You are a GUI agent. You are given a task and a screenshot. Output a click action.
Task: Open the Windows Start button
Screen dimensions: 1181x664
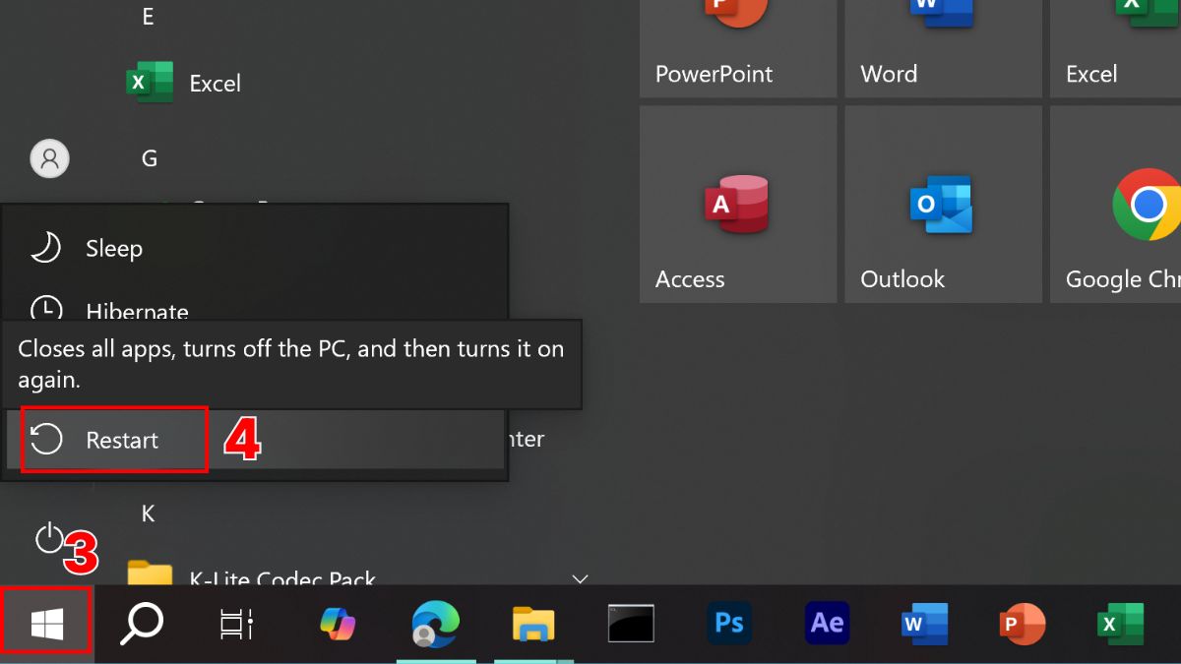click(46, 622)
